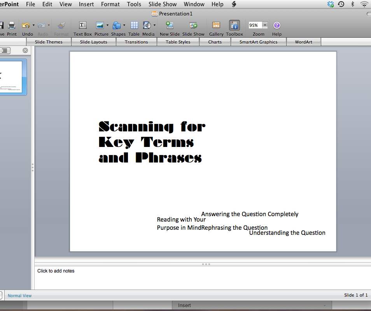This screenshot has width=371, height=311.
Task: Start the Slide Show from toolbar
Action: pyautogui.click(x=193, y=26)
